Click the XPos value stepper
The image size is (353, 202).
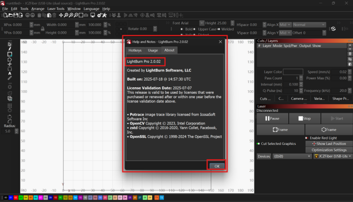(x=31, y=25)
